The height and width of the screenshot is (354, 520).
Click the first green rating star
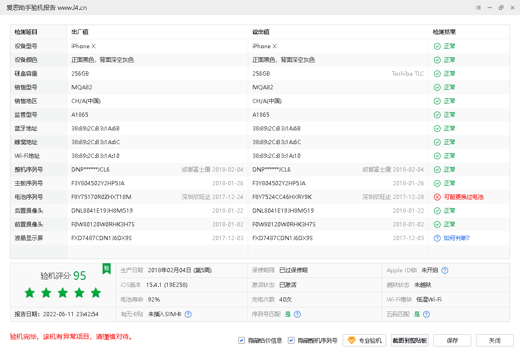[30, 293]
